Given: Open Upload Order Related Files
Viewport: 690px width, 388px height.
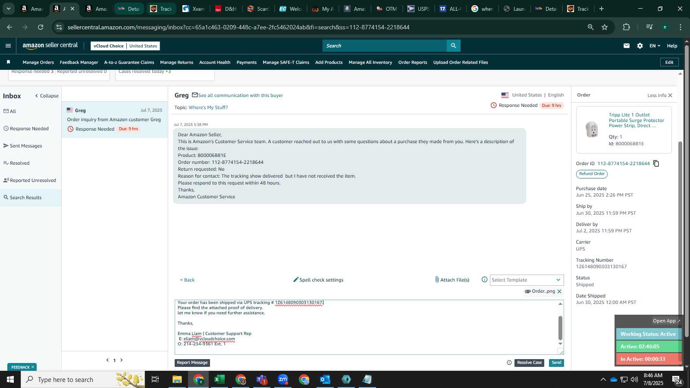Looking at the screenshot, I should tap(461, 63).
